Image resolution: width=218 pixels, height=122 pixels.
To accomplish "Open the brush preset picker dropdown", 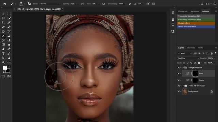I will pyautogui.click(x=25, y=4).
